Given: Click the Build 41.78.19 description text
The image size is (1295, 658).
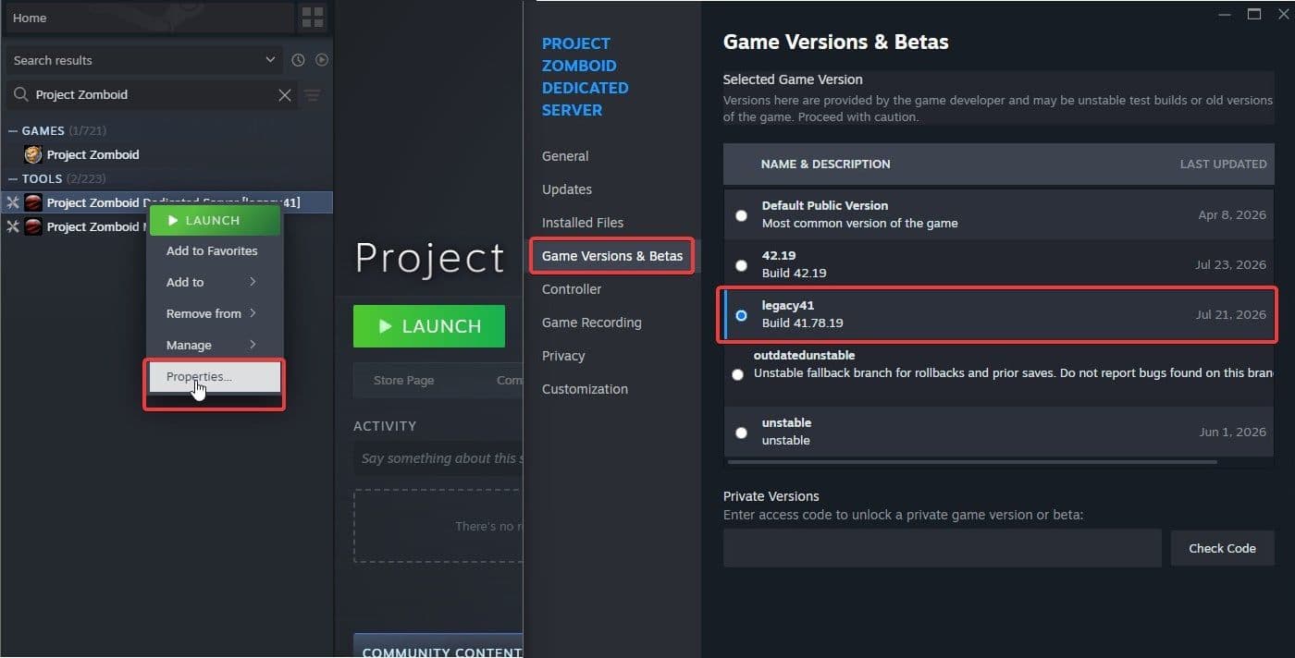Looking at the screenshot, I should tap(802, 323).
